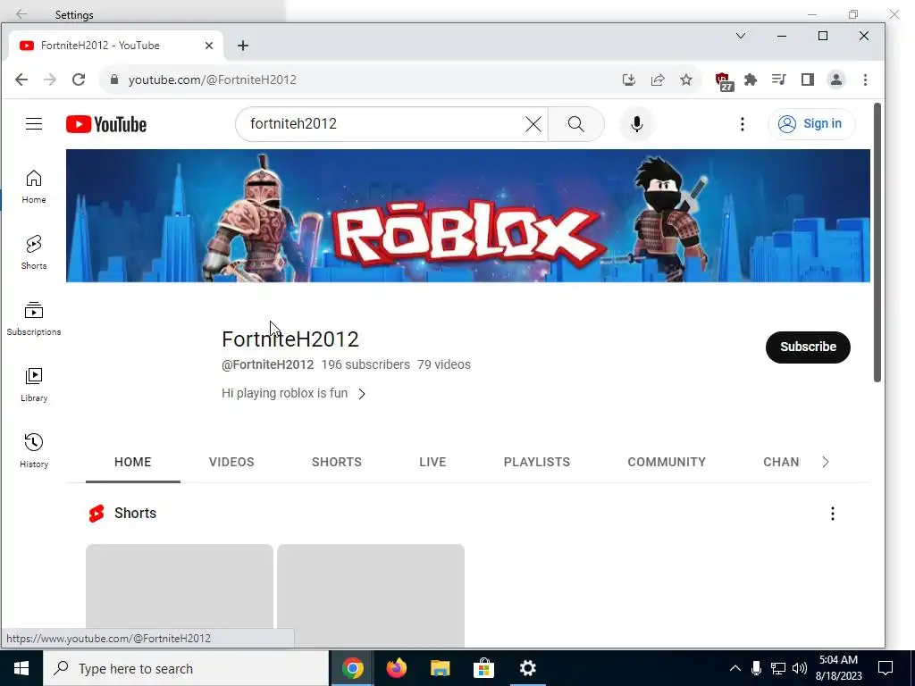
Task: Clear the search box with the X
Action: point(533,123)
